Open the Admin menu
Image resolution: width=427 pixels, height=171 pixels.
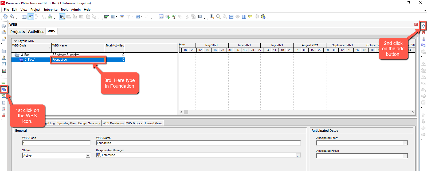point(76,10)
